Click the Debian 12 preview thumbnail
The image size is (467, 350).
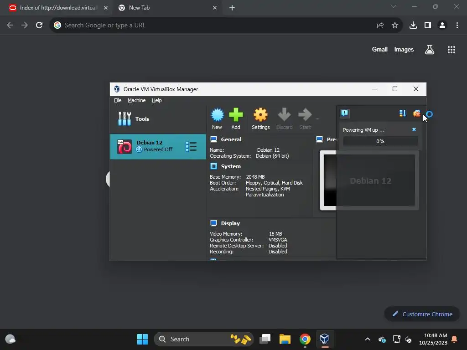pos(369,180)
